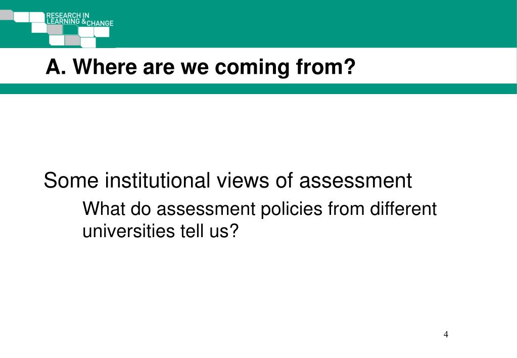Click the white square at the logo's bottom right
Viewport: 517px width, 358px height.
coord(88,42)
